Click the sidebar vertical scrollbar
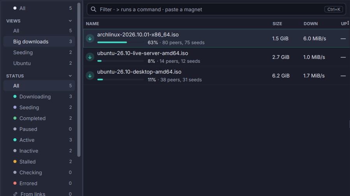This screenshot has height=196, width=350. 79,80
